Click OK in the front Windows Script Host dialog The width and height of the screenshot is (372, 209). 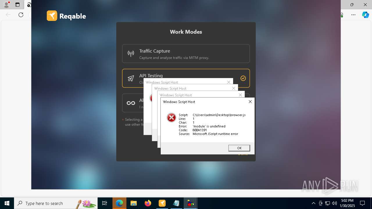coord(239,148)
